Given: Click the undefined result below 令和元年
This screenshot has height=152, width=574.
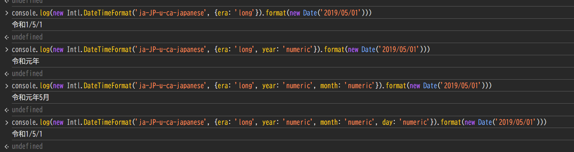Looking at the screenshot, I should pos(27,74).
